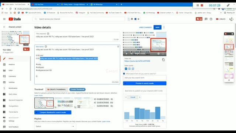This screenshot has width=236, height=133.
Task: Expand the side thumbnail panel down chevron
Action: (x=229, y=80)
